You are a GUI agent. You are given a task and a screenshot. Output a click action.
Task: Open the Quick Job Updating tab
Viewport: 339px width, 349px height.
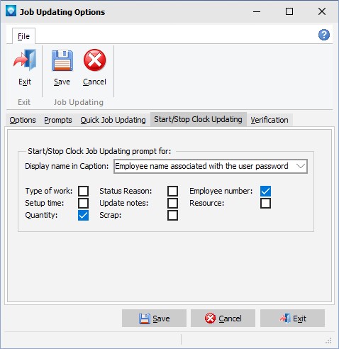tap(113, 120)
